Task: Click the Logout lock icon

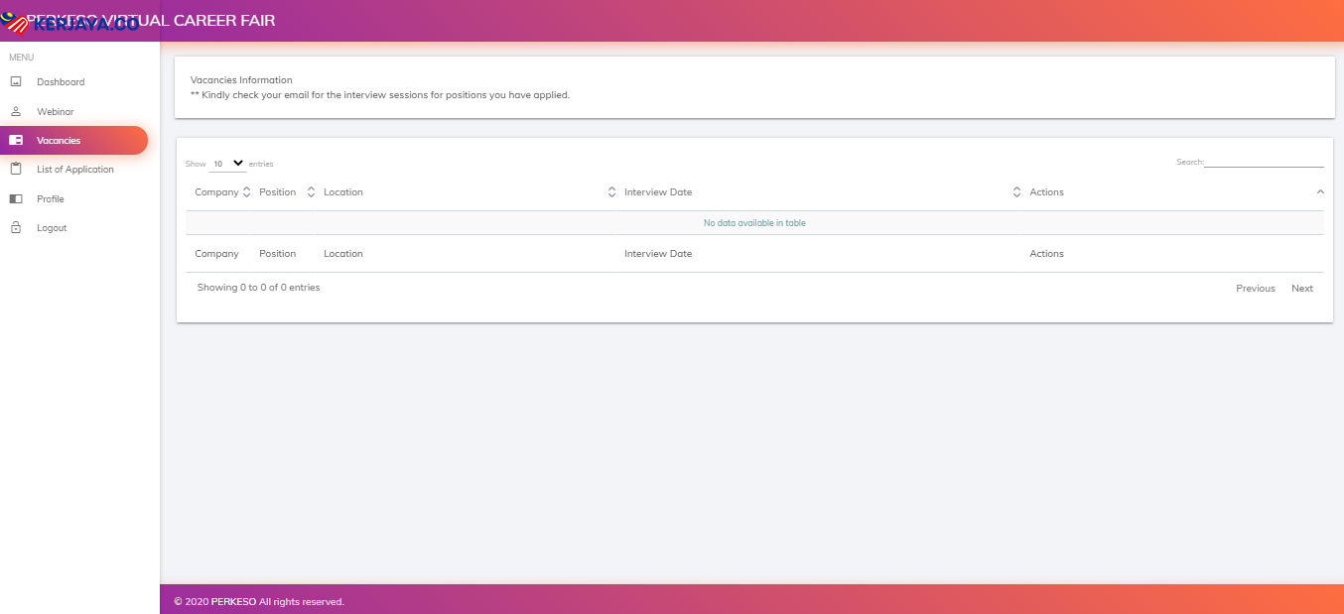Action: coord(16,228)
